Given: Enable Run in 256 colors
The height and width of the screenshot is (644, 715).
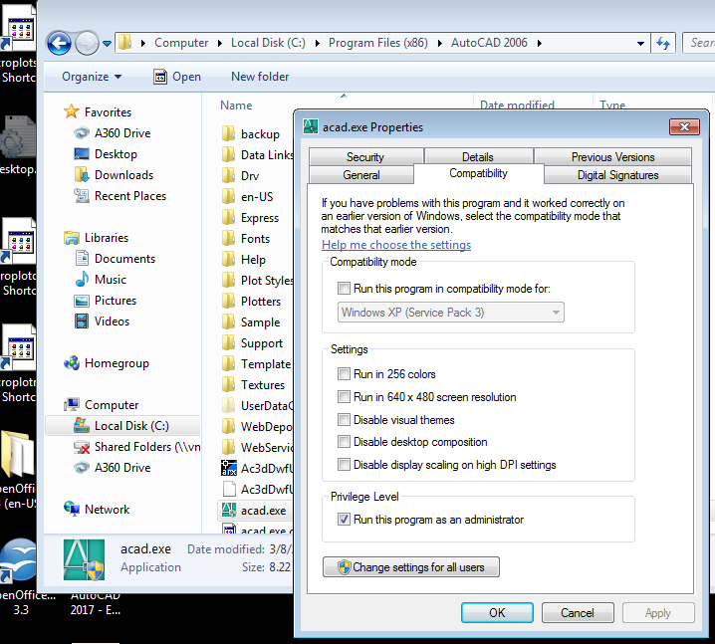Looking at the screenshot, I should (x=345, y=374).
